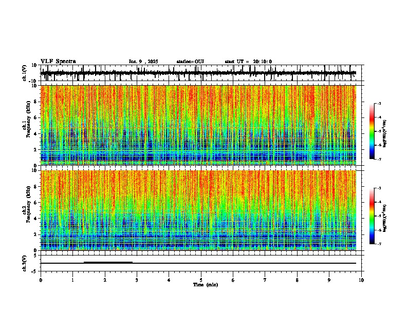
Task: Click time axis tick label 8
Action: pyautogui.click(x=297, y=280)
